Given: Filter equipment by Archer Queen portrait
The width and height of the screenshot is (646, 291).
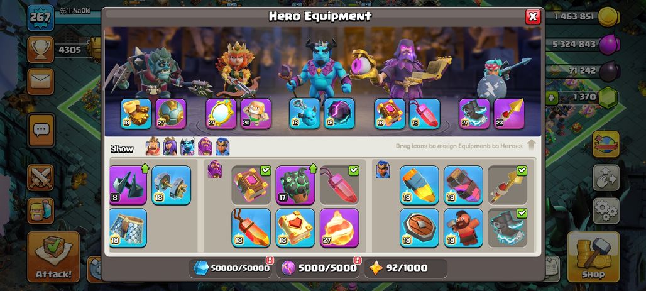Looking at the screenshot, I should (x=170, y=146).
